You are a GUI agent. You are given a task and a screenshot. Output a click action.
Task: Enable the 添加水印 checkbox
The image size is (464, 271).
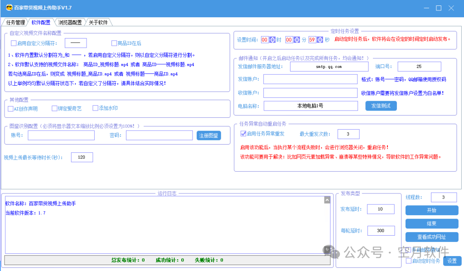[x=95, y=108]
